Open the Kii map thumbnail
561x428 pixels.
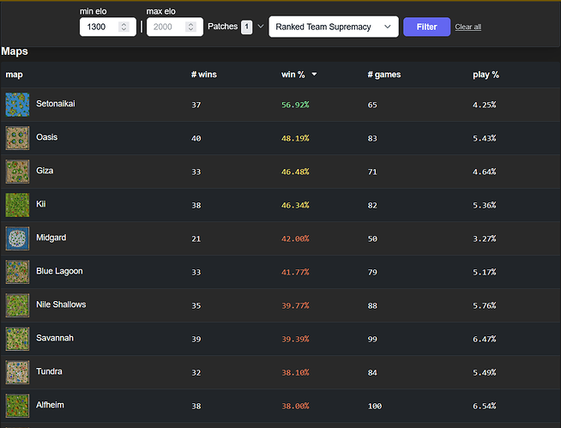(17, 205)
